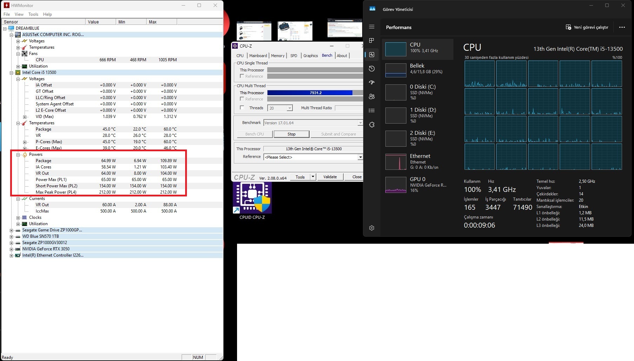
Task: Click the three-dots more options in Task Manager
Action: click(622, 27)
